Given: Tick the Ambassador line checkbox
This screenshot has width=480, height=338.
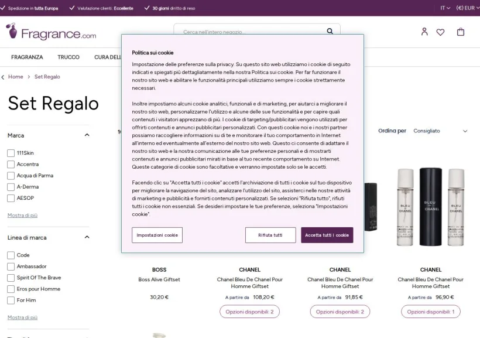Looking at the screenshot, I should (x=11, y=267).
